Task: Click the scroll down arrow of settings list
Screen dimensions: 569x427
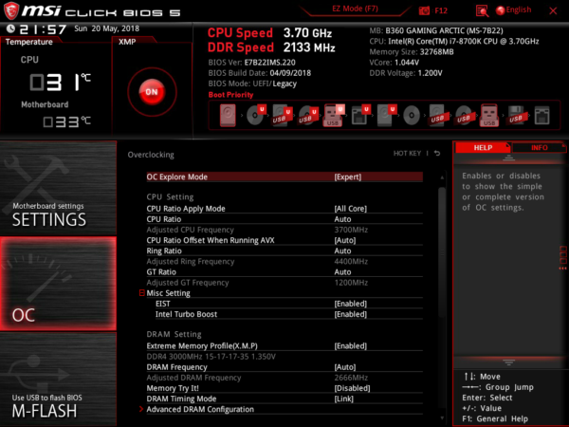Action: tap(442, 418)
